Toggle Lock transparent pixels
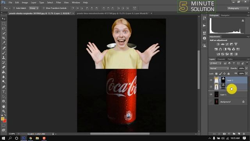The width and height of the screenshot is (250, 141). pyautogui.click(x=216, y=74)
